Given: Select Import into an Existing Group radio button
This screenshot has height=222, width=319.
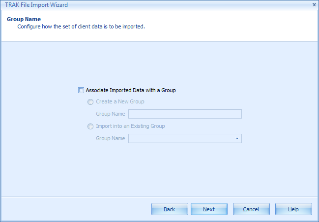Looking at the screenshot, I should tap(90, 126).
